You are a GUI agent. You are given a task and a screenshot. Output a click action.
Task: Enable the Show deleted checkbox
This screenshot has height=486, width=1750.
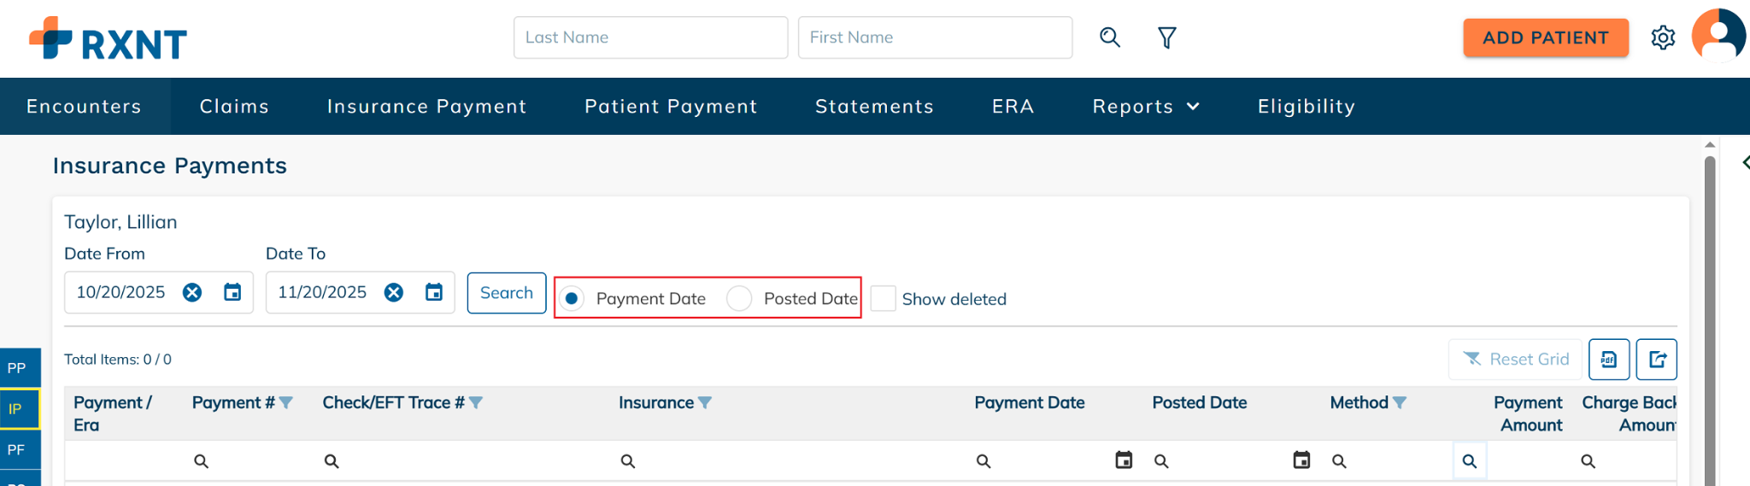click(x=884, y=299)
